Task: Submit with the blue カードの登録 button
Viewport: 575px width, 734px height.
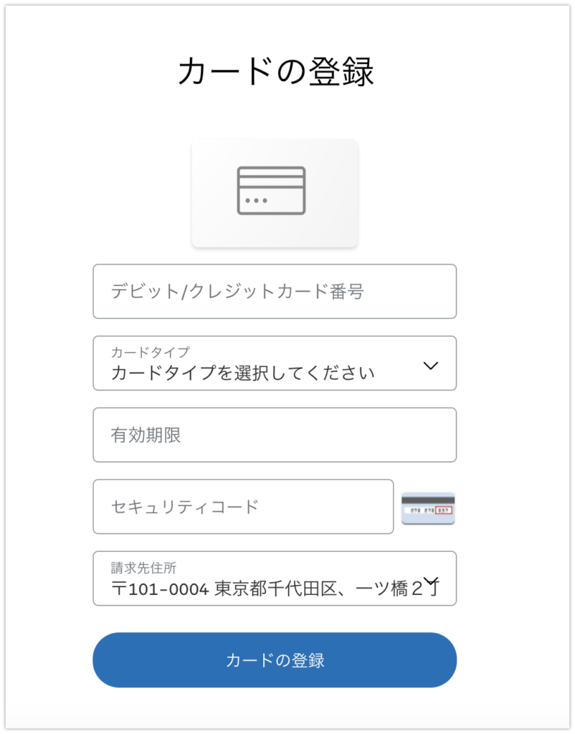Action: point(275,660)
